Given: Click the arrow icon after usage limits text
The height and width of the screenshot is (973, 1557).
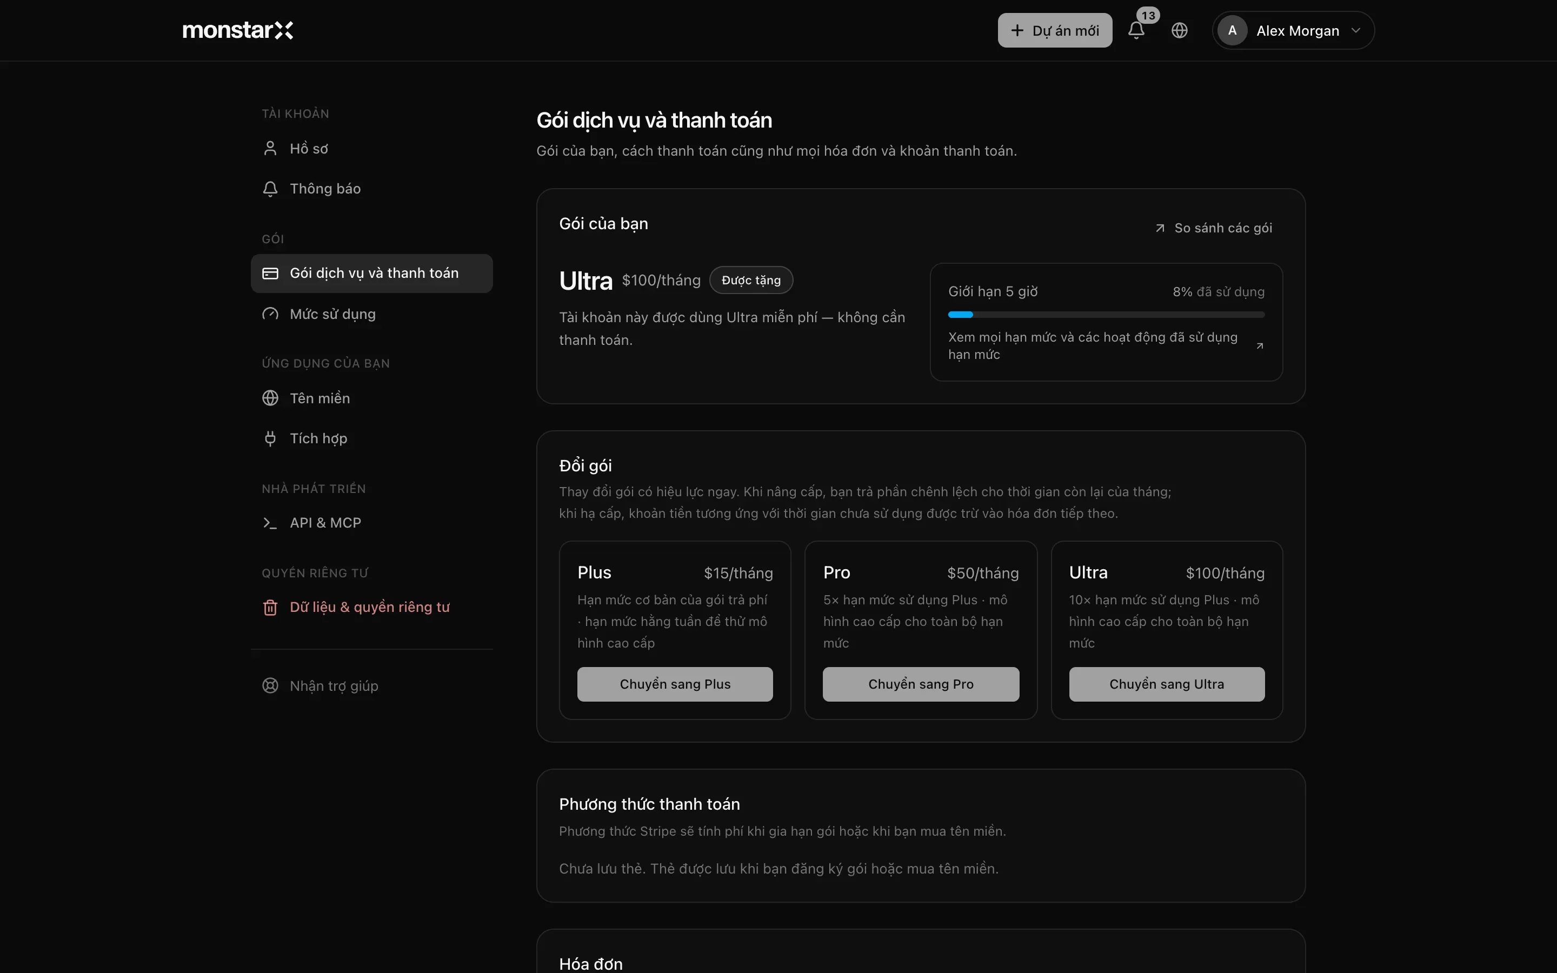Looking at the screenshot, I should (x=1260, y=346).
